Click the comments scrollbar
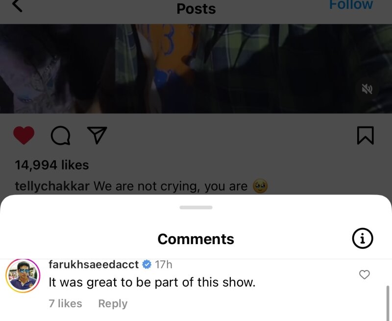Viewport: 392px width, 321px height. click(x=388, y=303)
